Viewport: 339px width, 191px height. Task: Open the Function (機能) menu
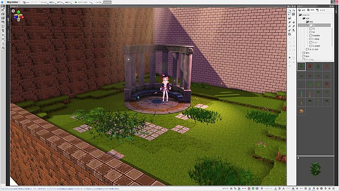tap(68, 2)
